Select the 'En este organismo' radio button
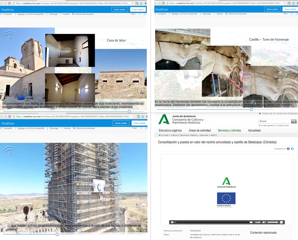Image resolution: width=298 pixels, height=240 pixels. 259,125
